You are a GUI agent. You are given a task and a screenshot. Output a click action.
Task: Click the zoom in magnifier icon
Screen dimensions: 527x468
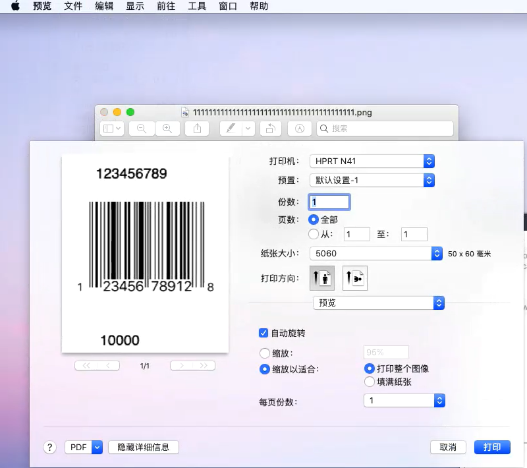tap(167, 129)
